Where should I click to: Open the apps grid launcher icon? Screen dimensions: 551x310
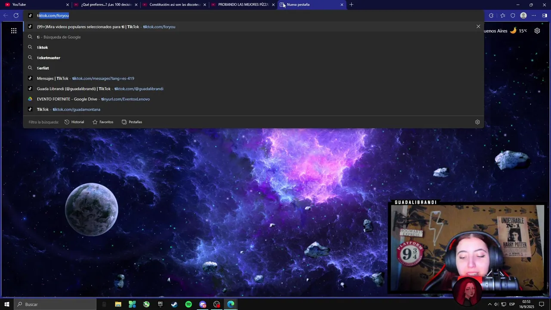(14, 31)
